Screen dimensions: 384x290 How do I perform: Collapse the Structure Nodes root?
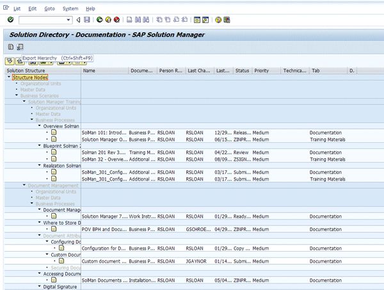[9, 77]
